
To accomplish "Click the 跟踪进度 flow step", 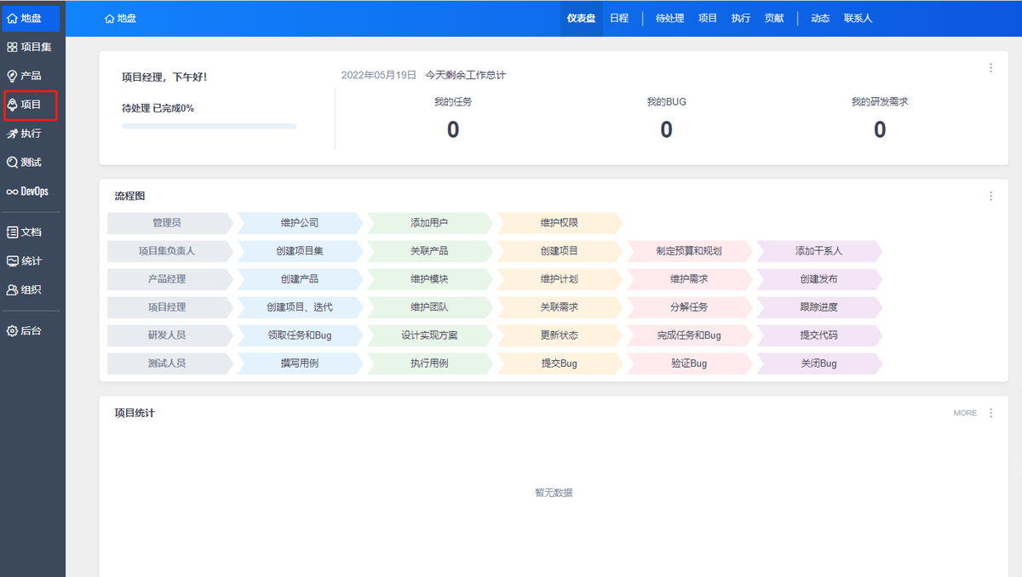I will pyautogui.click(x=818, y=307).
